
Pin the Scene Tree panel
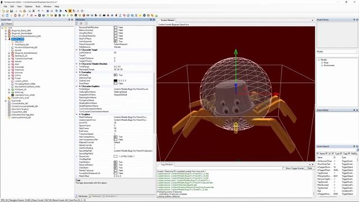[69, 20]
